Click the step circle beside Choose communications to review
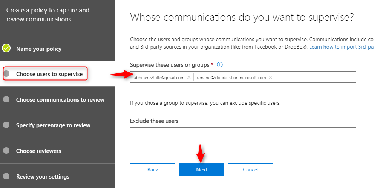The height and width of the screenshot is (188, 374). click(6, 99)
